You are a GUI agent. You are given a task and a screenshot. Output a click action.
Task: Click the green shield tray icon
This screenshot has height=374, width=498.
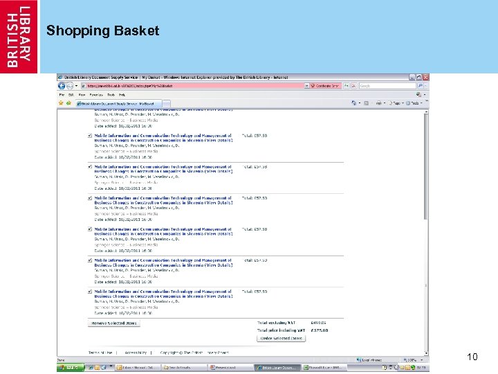(413, 368)
